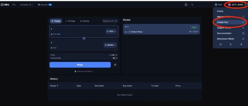Open the XDC sell token dropdown
The width and height of the screenshot is (248, 106).
click(111, 31)
